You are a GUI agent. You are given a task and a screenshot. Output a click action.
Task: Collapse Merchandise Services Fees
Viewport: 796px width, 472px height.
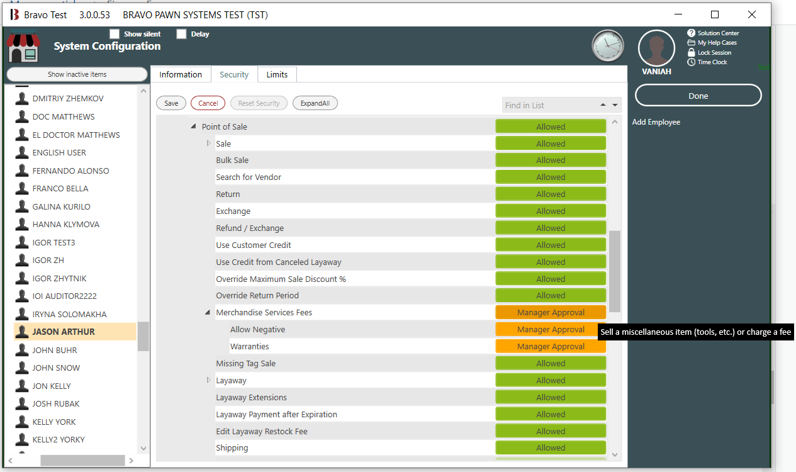[208, 313]
